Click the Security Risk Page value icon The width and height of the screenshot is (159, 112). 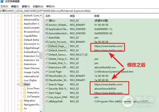(47, 89)
